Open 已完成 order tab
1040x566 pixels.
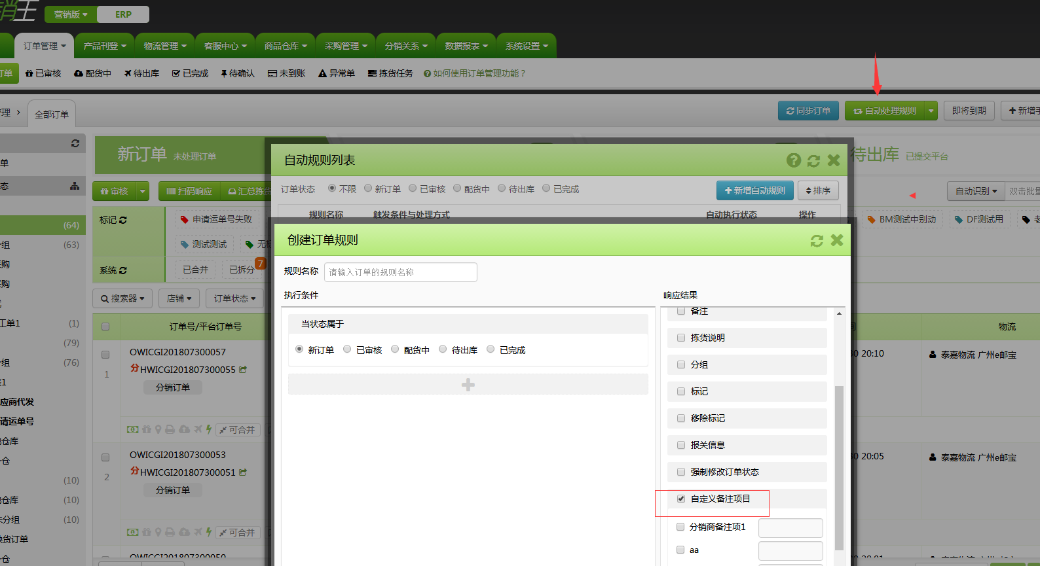pos(191,73)
